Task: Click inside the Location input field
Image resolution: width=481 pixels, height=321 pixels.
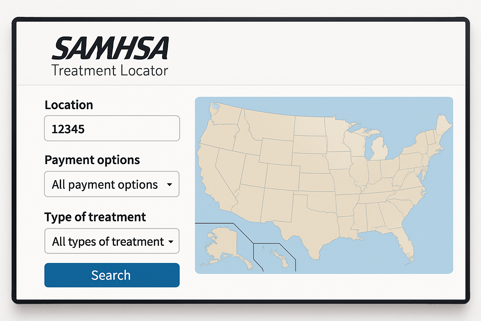Action: click(x=111, y=129)
